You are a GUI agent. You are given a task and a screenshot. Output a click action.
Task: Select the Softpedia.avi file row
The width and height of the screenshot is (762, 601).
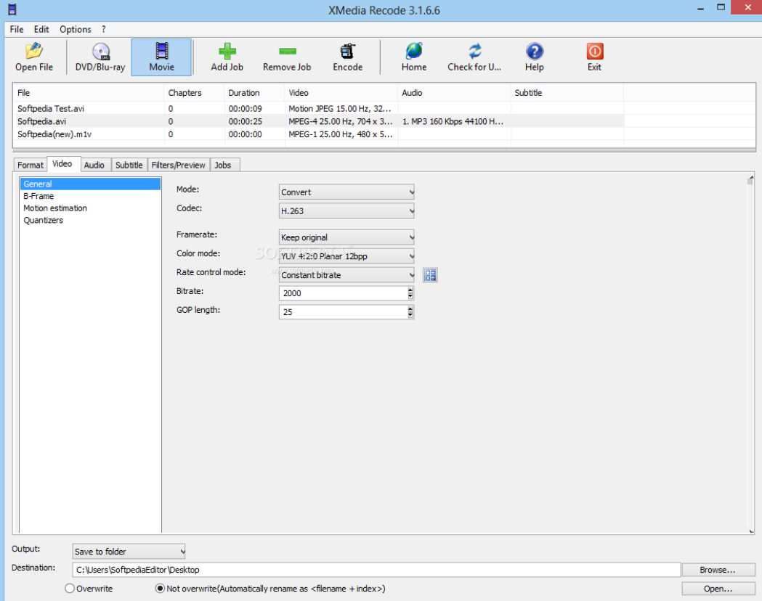pyautogui.click(x=318, y=121)
